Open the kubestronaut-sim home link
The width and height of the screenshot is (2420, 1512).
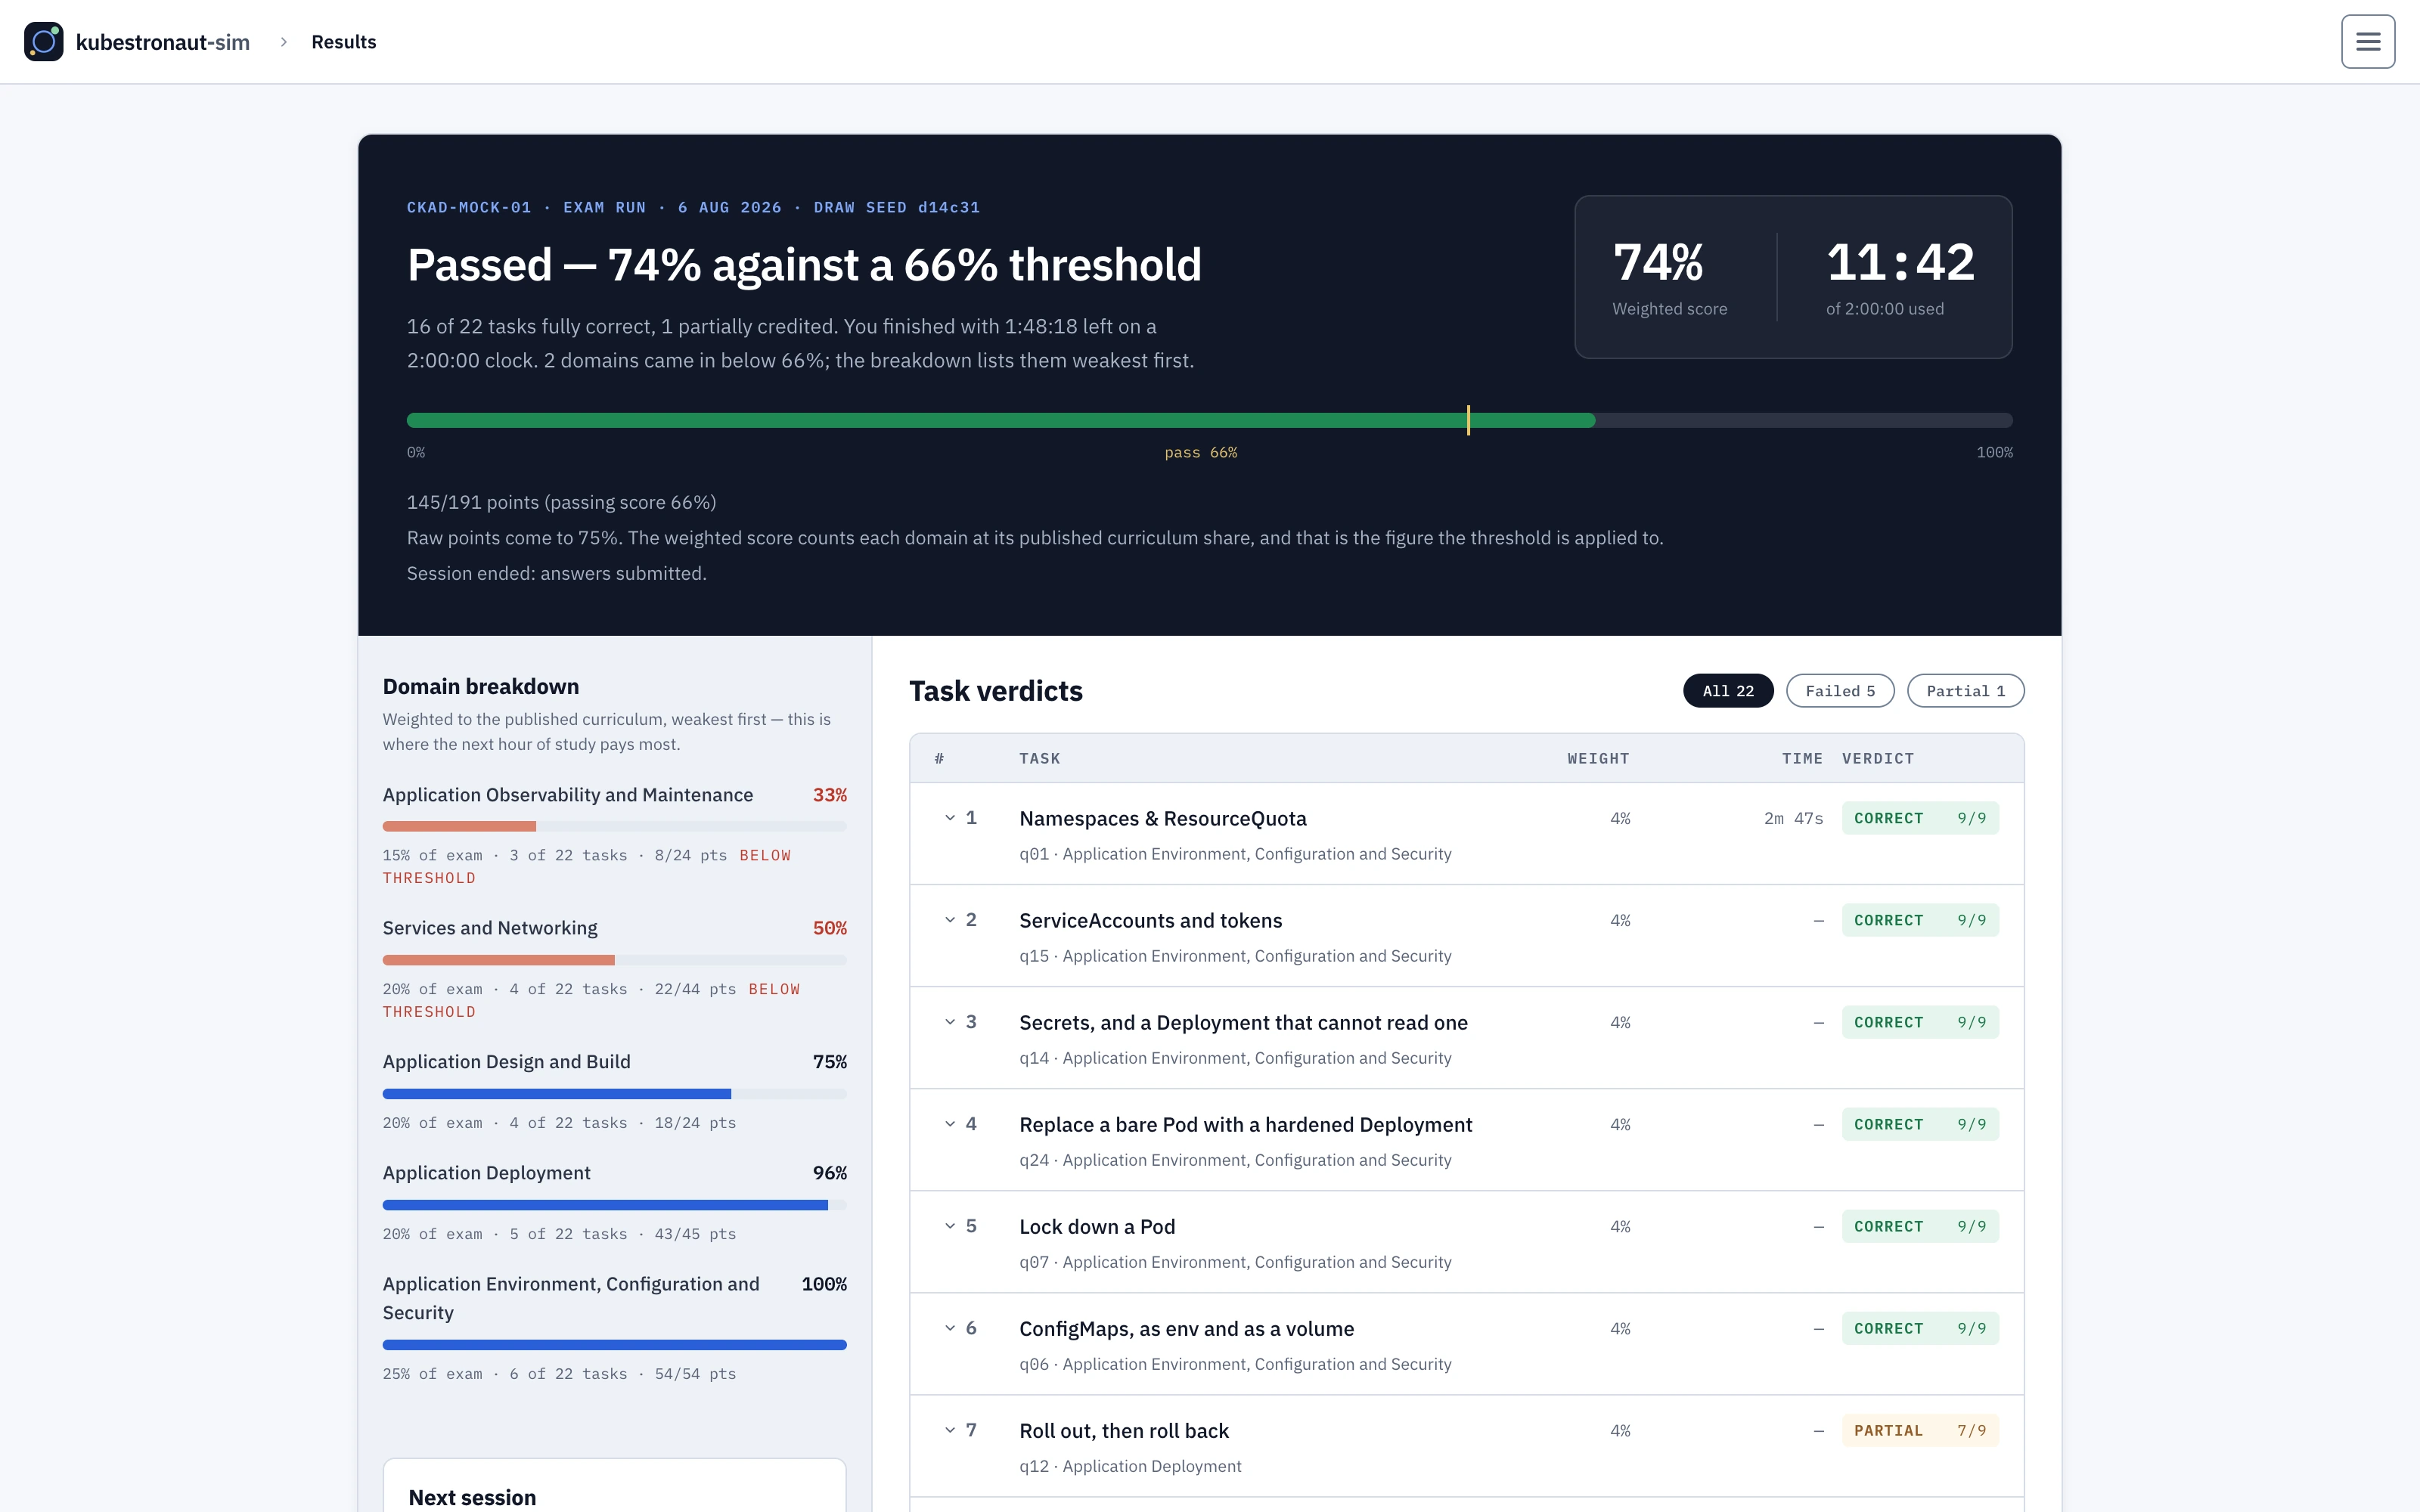pyautogui.click(x=137, y=41)
